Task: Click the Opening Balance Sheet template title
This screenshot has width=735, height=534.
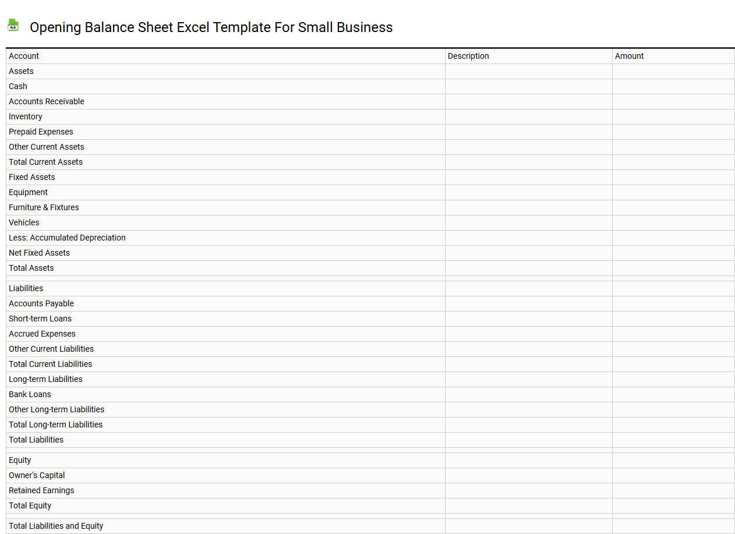Action: tap(212, 27)
